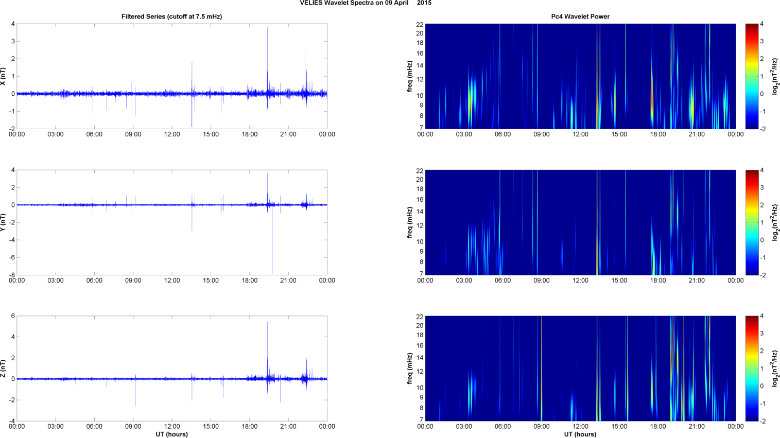
Task: Click the VELIES Wavelet Spectra figure title
Action: [x=366, y=3]
